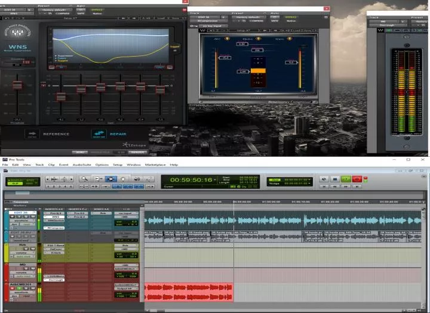Click first band fader in WNS plug-in

tap(61, 97)
